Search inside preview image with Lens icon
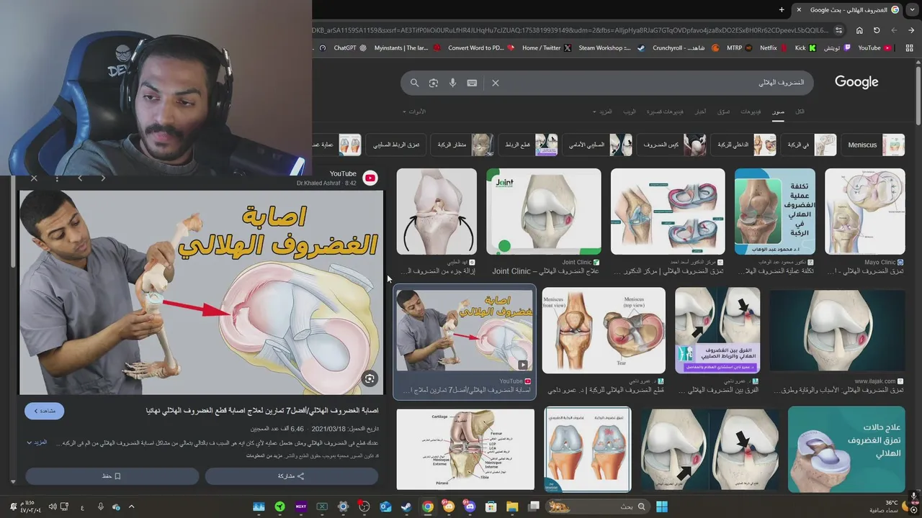This screenshot has height=518, width=922. [x=370, y=378]
